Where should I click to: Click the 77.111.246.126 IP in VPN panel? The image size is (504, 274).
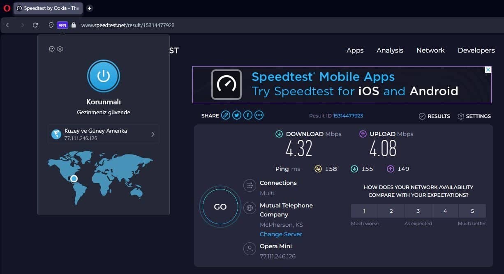tap(81, 138)
